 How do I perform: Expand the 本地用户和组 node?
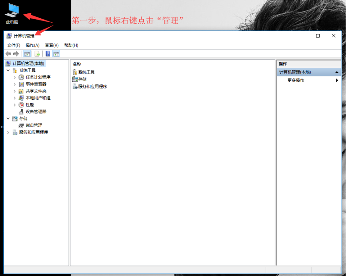pyautogui.click(x=14, y=98)
